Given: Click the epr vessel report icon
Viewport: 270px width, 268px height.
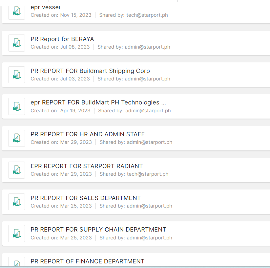Looking at the screenshot, I should pyautogui.click(x=16, y=12).
